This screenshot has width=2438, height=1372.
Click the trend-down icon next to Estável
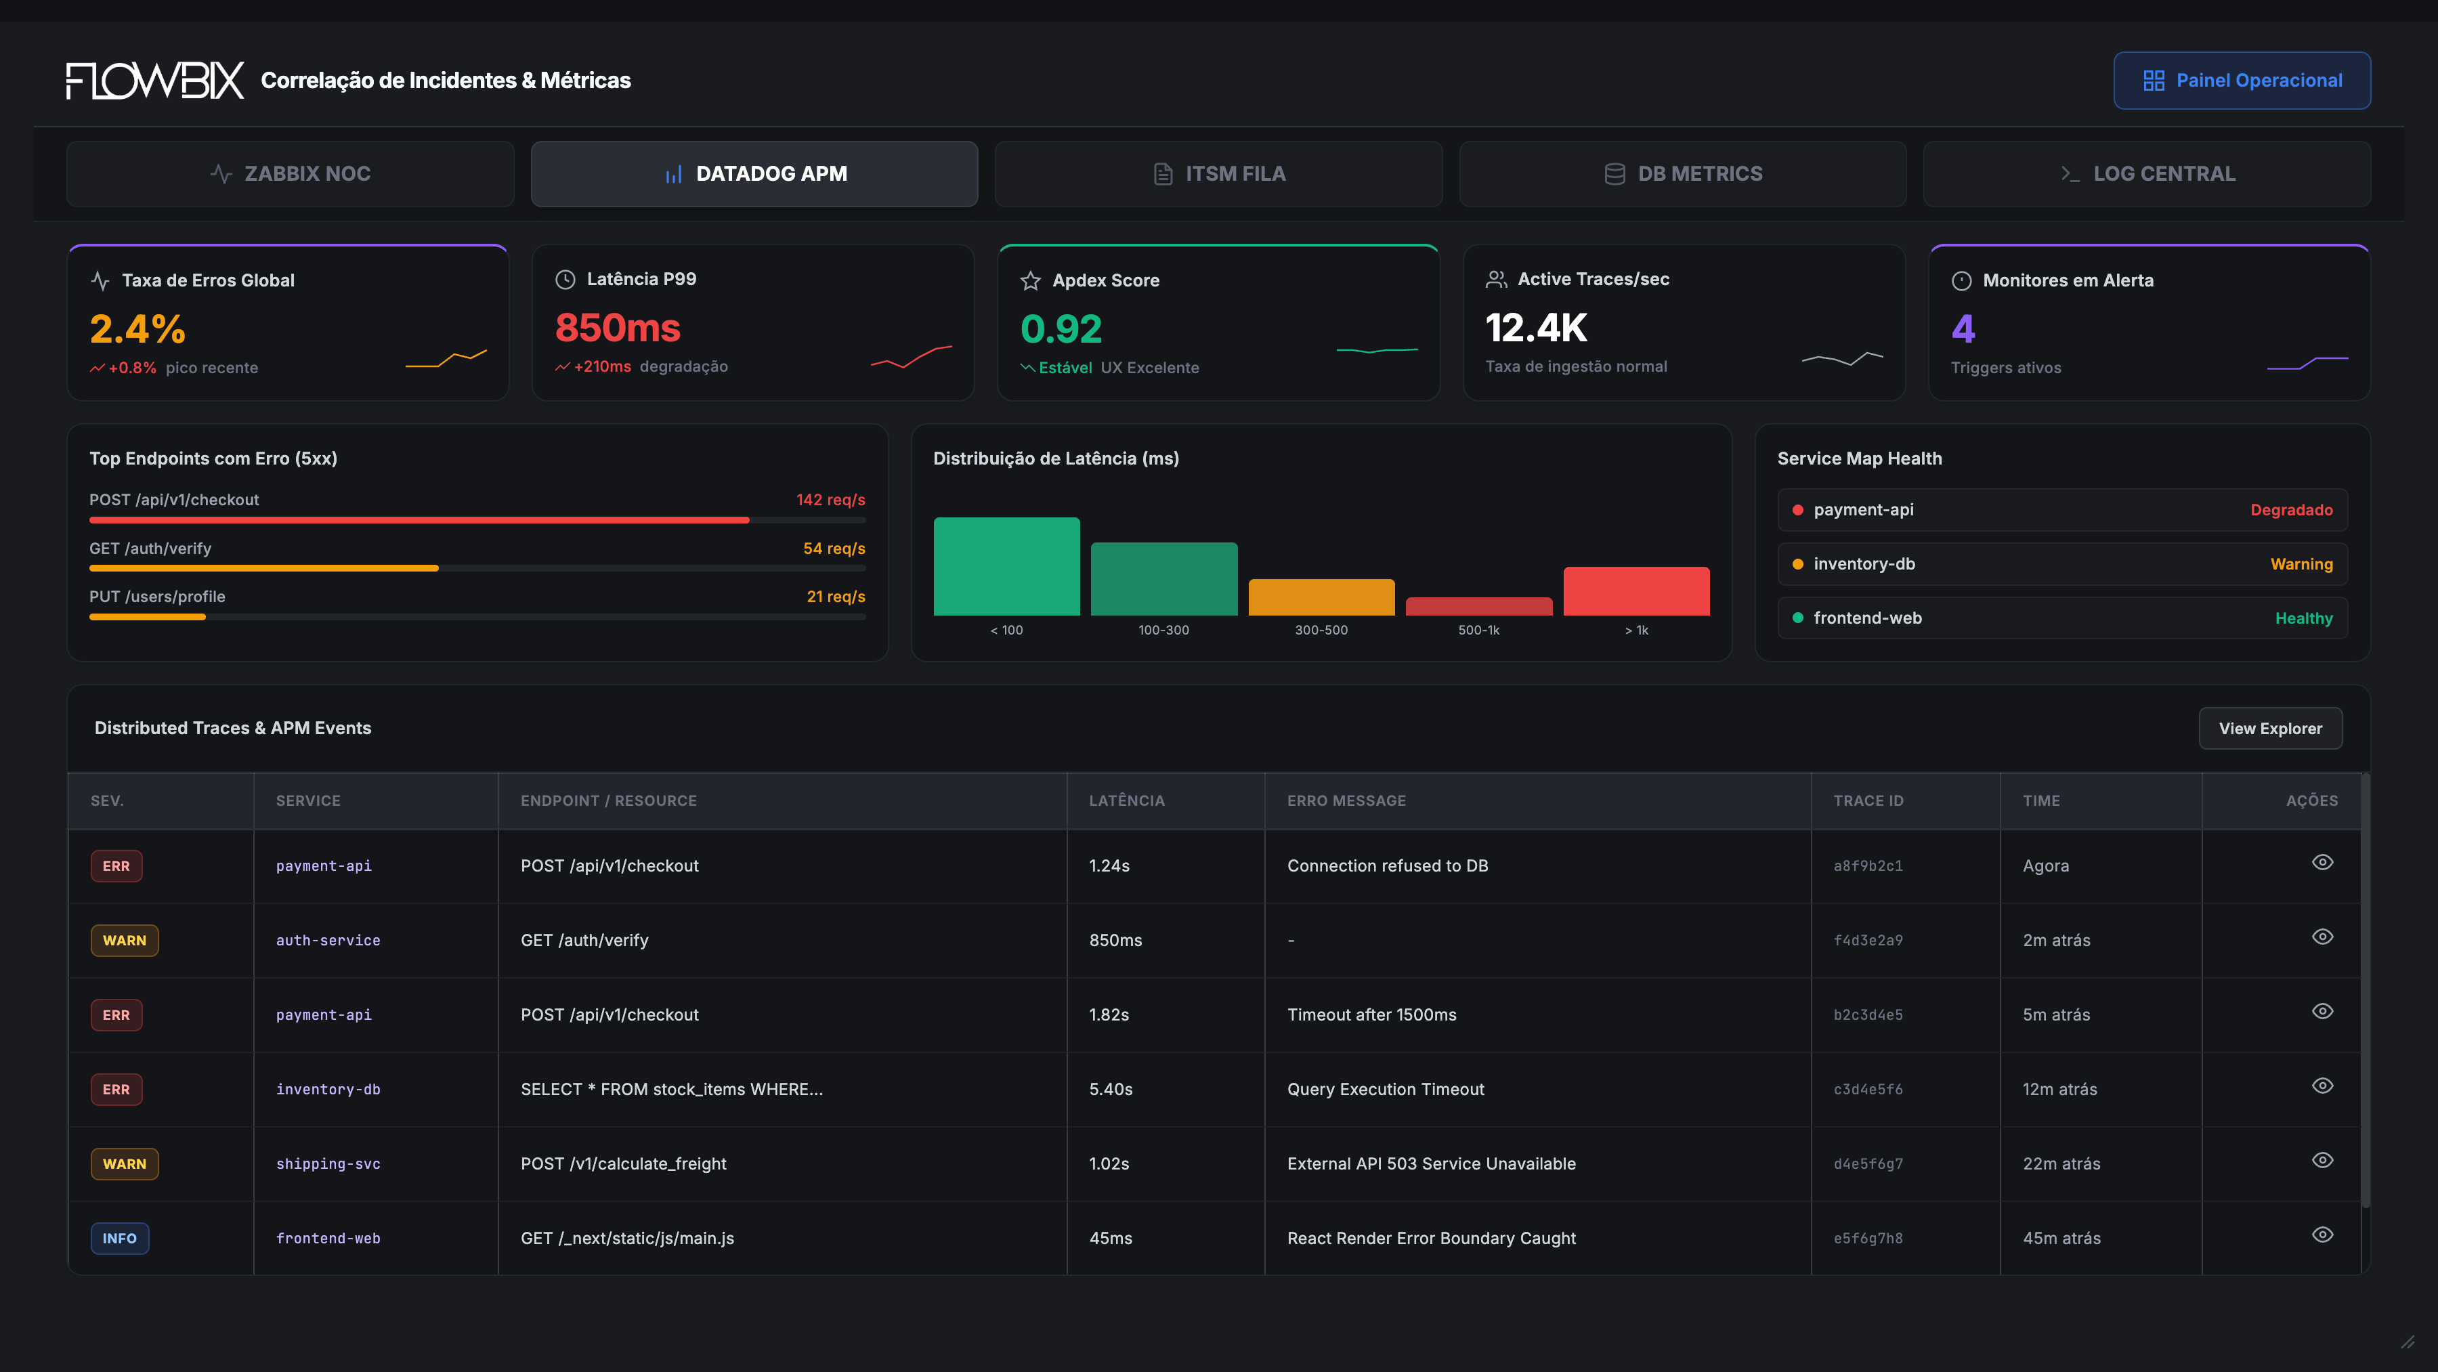coord(1028,368)
